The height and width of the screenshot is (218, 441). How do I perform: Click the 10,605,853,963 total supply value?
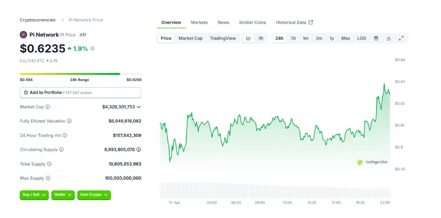click(125, 164)
